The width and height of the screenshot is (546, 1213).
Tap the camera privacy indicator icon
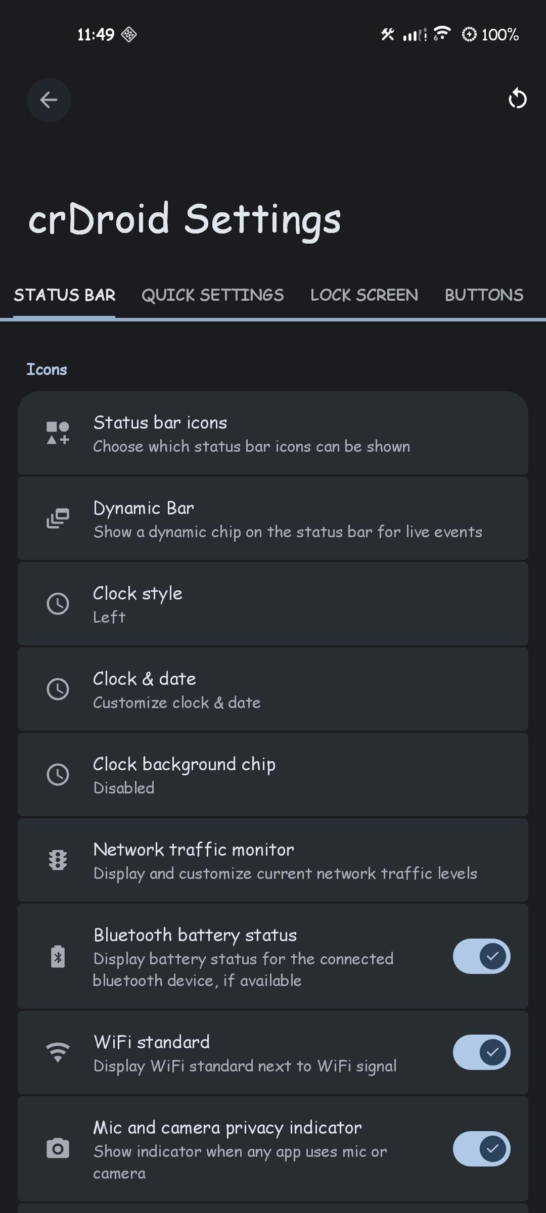tap(58, 1148)
